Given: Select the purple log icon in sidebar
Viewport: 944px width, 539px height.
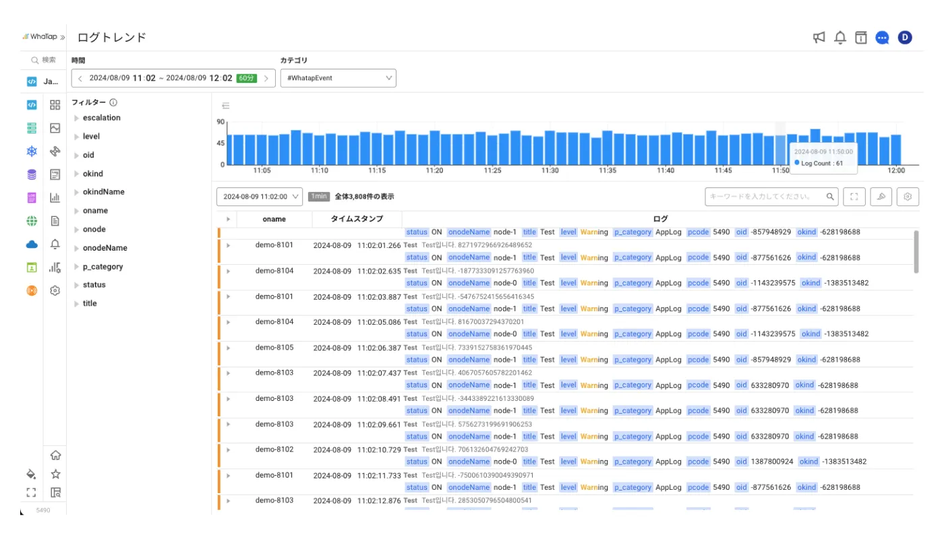Looking at the screenshot, I should [32, 197].
